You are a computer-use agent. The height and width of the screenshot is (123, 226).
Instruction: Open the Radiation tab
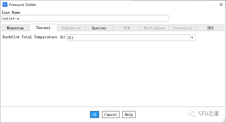coord(71,28)
